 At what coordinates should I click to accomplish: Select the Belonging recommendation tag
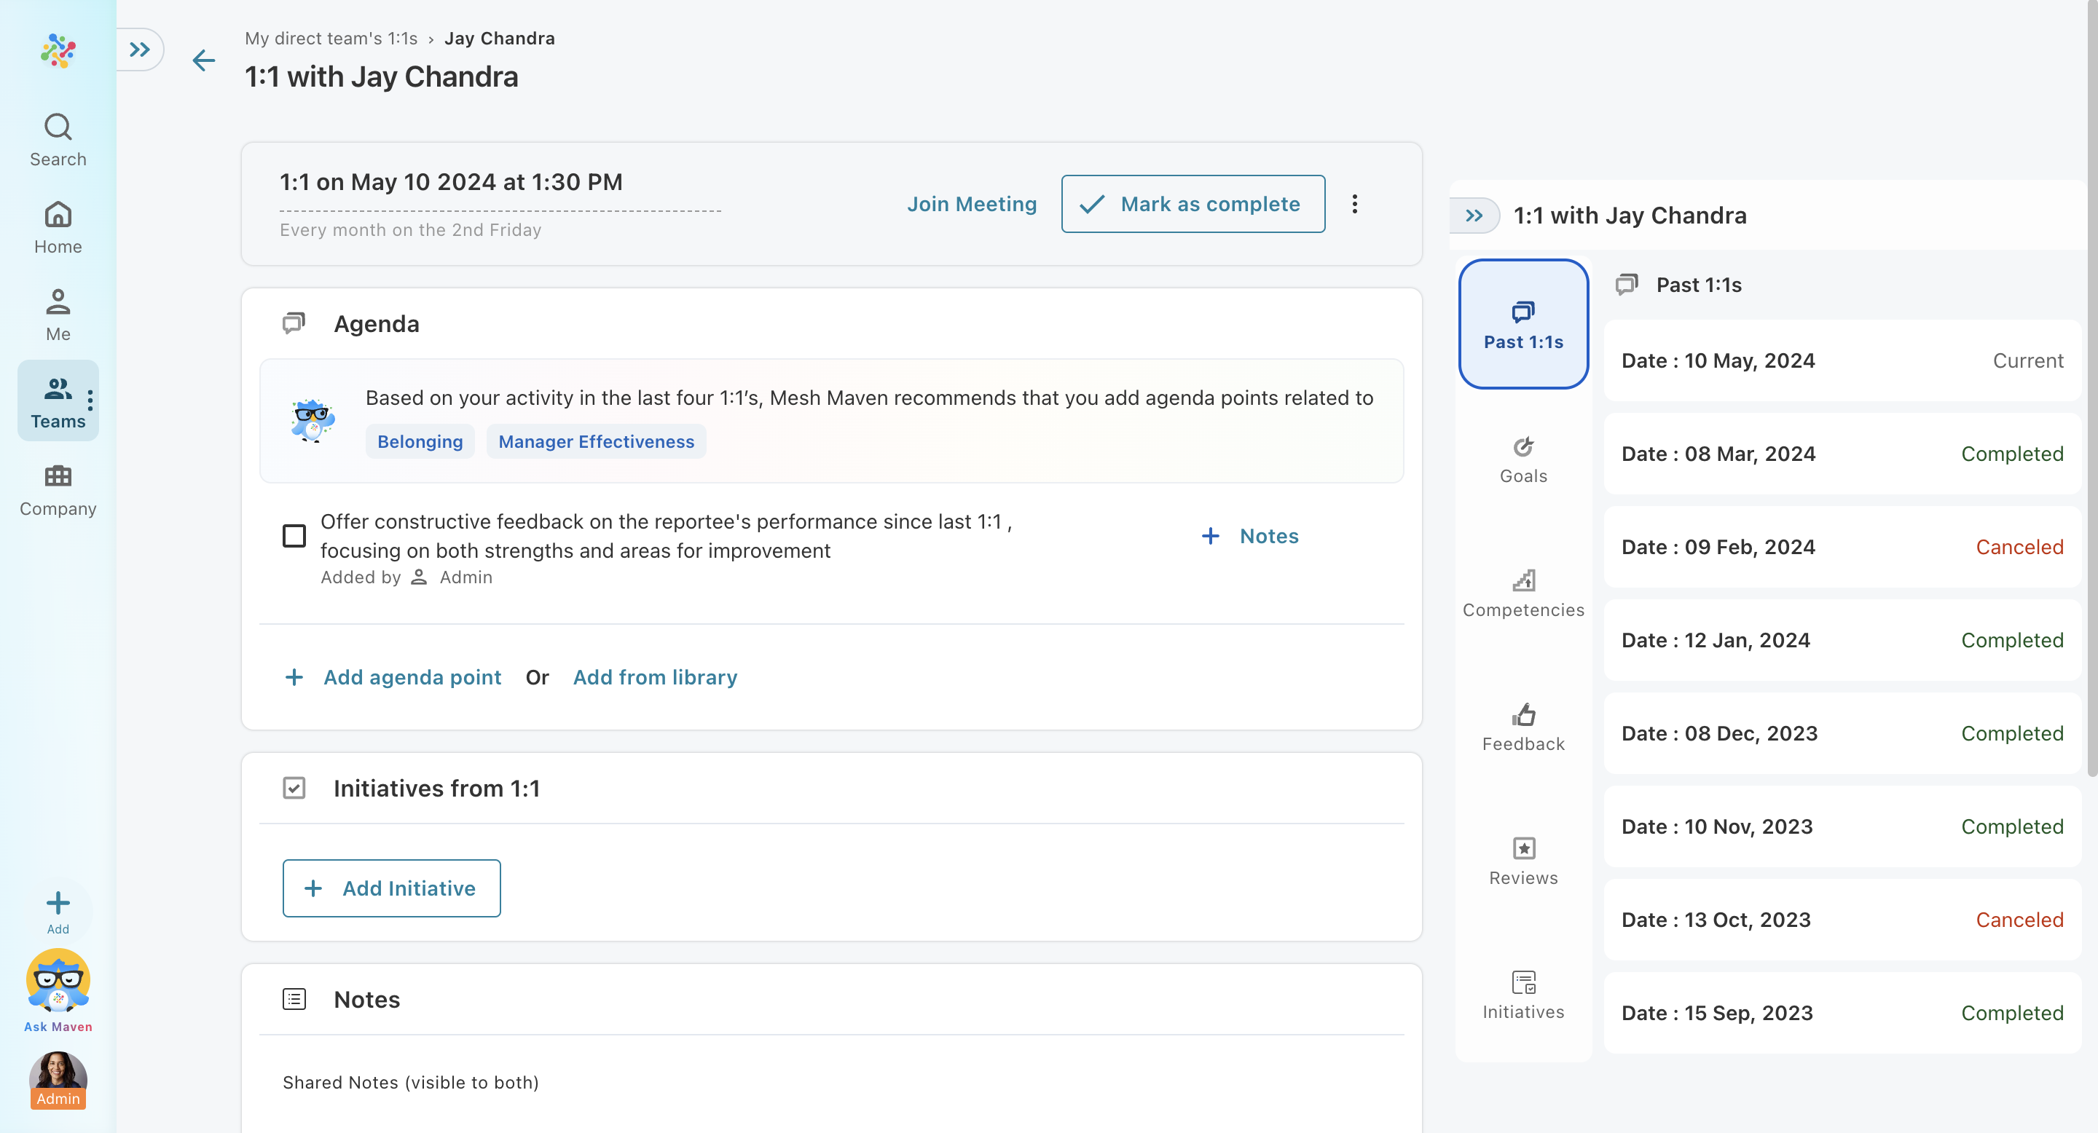click(x=420, y=441)
